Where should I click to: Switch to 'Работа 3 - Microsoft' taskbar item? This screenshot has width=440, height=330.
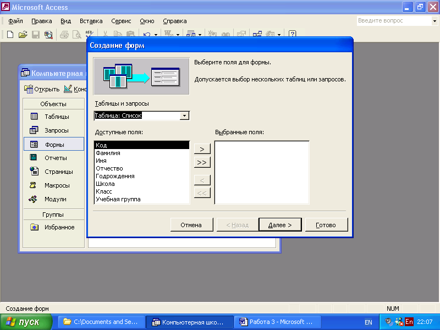pos(278,322)
